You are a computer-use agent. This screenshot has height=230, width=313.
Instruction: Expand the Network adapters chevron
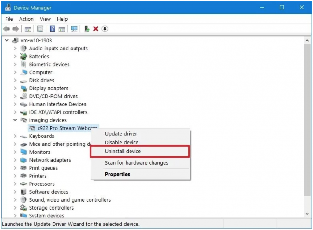[15, 160]
